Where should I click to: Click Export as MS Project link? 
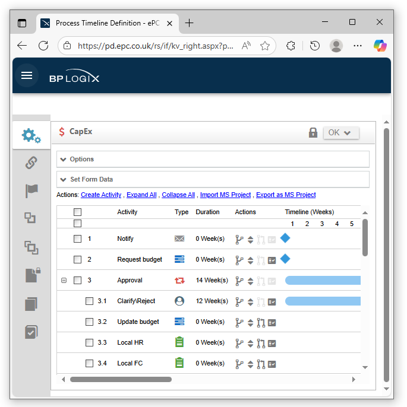tap(286, 195)
